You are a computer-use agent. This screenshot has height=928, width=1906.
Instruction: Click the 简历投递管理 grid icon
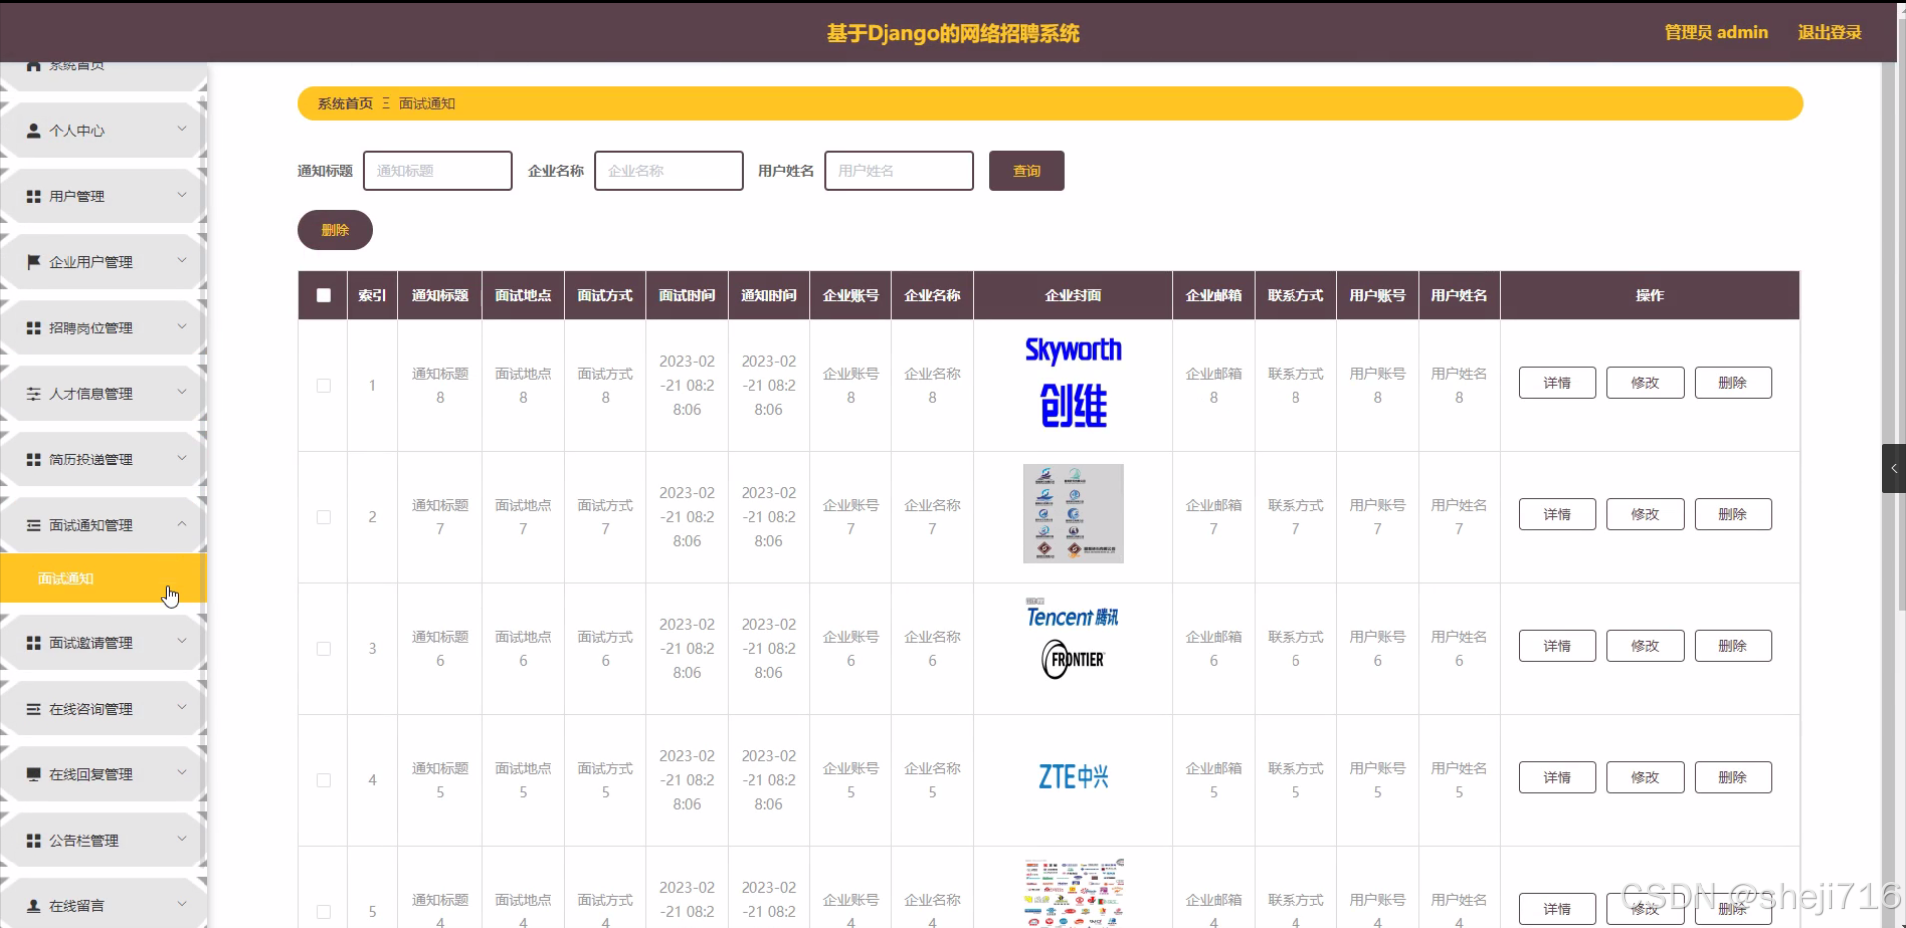pyautogui.click(x=33, y=459)
